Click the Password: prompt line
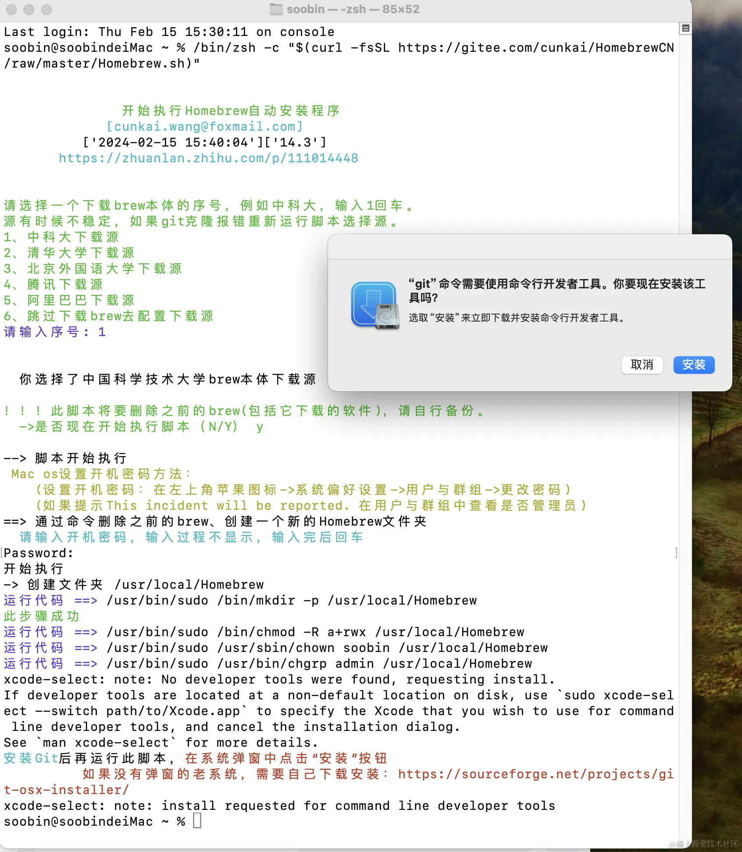Screen dimensions: 742x852 [39, 553]
